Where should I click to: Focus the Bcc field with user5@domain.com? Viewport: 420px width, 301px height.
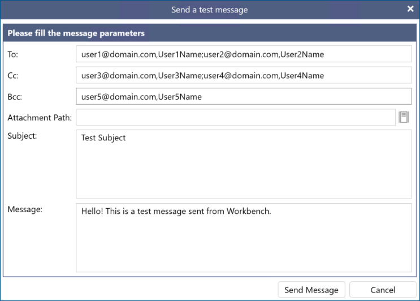[x=243, y=97]
